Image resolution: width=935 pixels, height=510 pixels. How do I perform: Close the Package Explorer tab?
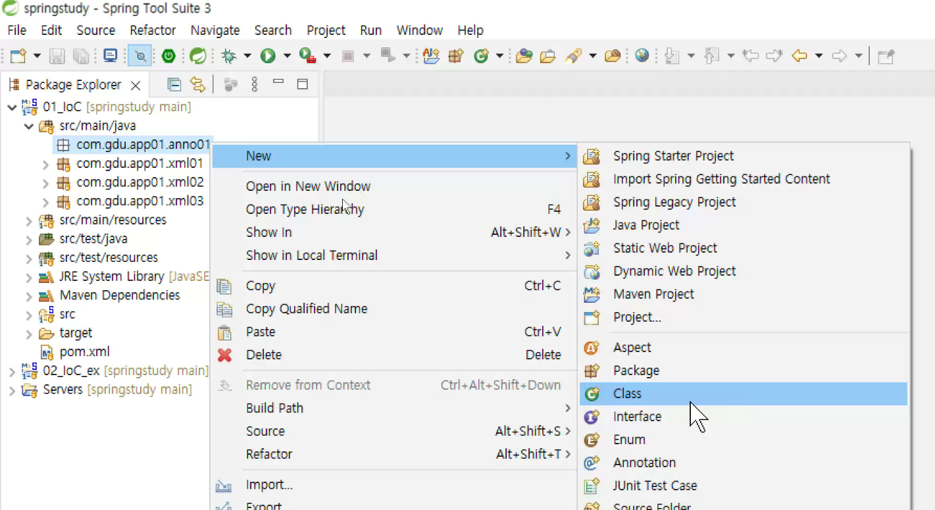pos(136,85)
